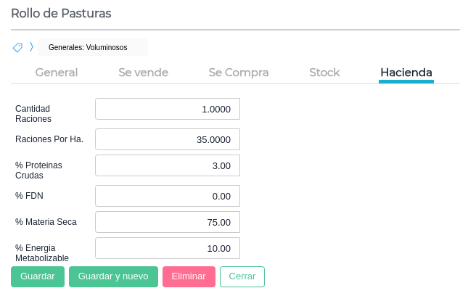Click the tag icon beside the category
The width and height of the screenshot is (460, 296).
17,47
